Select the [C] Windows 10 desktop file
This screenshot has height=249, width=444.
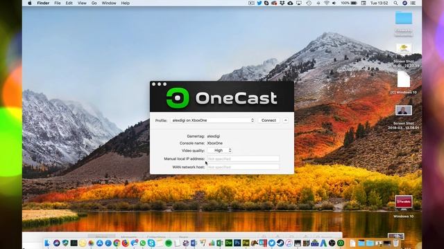click(404, 80)
